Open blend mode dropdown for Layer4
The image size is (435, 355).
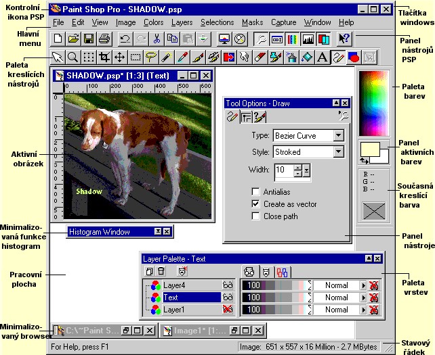click(362, 285)
